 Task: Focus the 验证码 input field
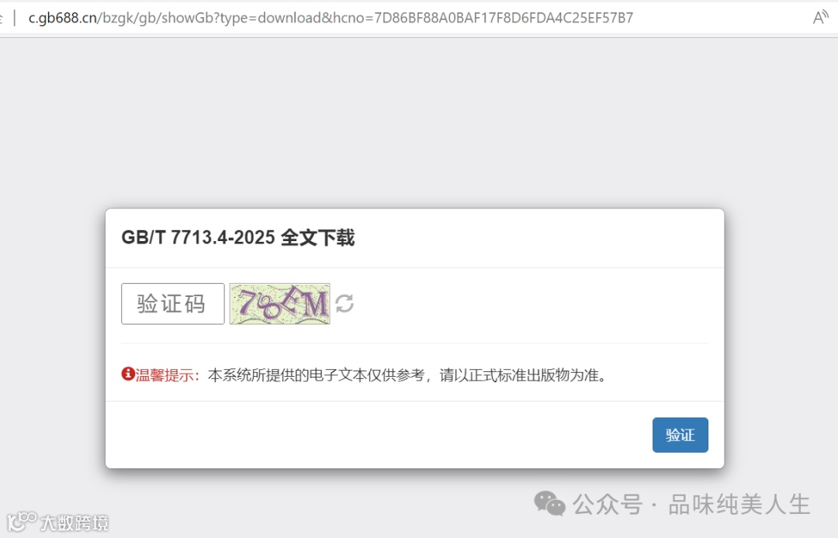click(x=172, y=304)
